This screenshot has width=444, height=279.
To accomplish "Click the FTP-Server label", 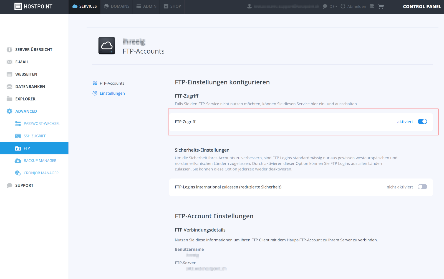I will point(185,263).
